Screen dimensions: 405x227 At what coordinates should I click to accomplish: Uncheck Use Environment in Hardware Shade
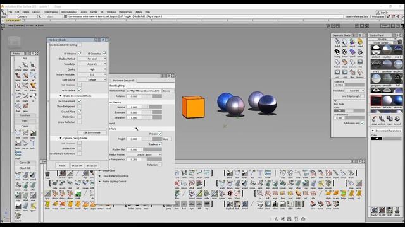point(80,101)
